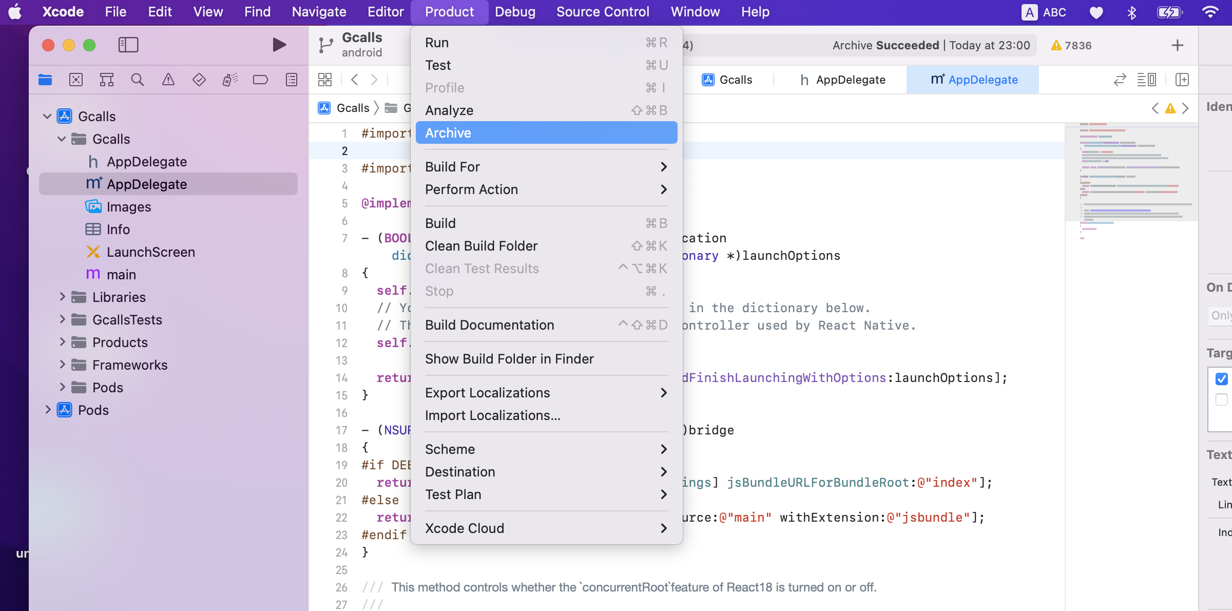
Task: Open the Report navigator icon
Action: (x=291, y=80)
